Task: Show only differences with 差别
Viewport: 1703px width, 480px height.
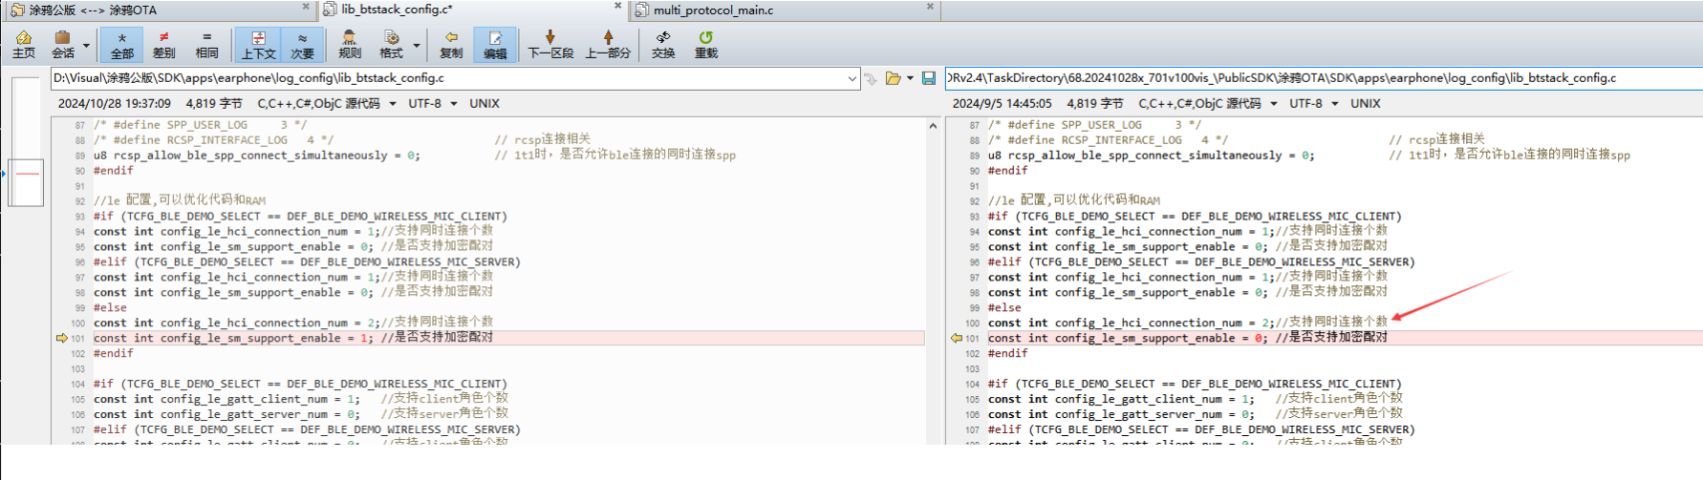Action: (x=164, y=45)
